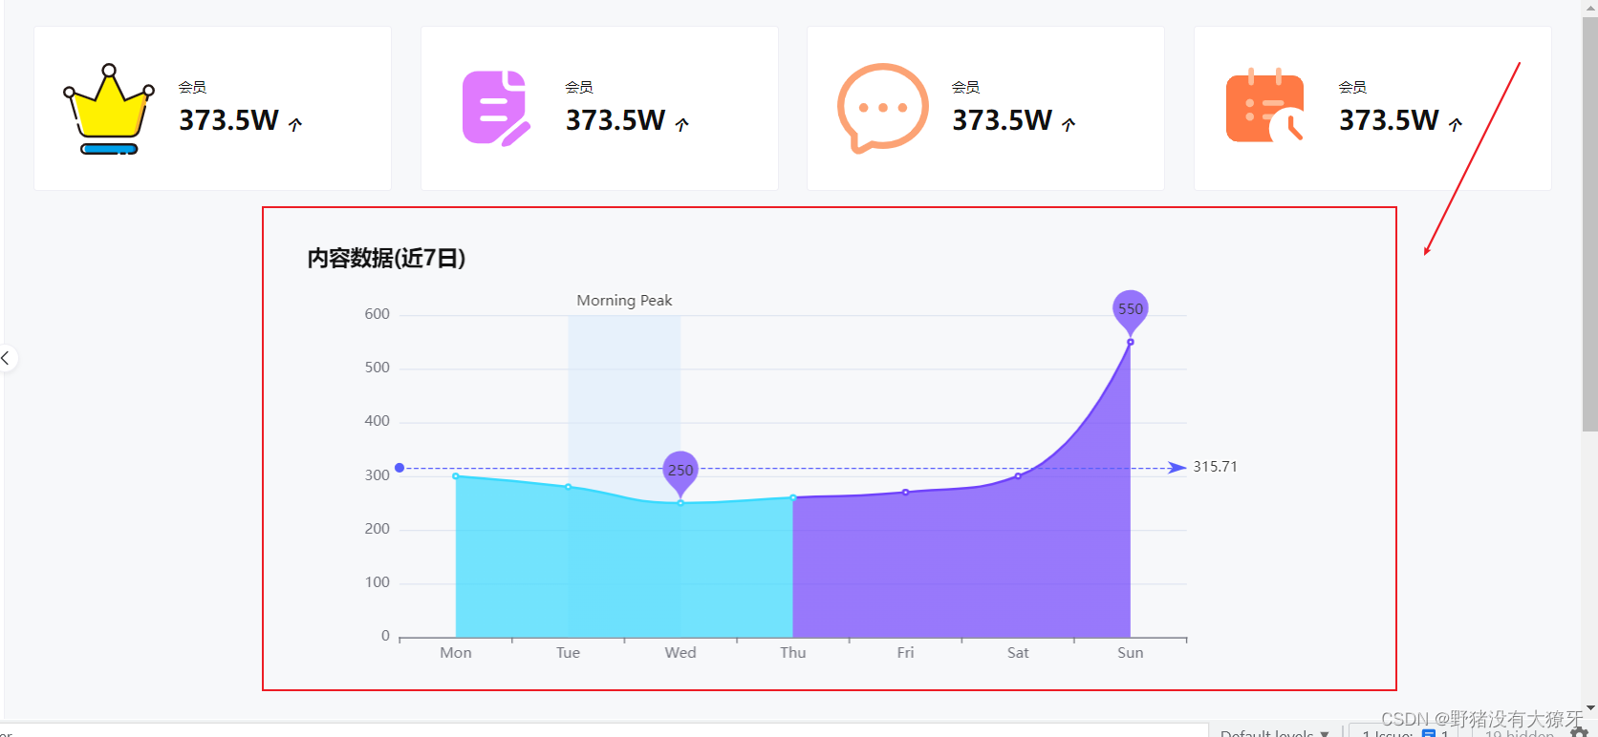
Task: Collapse the panel using the left chevron button
Action: (x=7, y=358)
